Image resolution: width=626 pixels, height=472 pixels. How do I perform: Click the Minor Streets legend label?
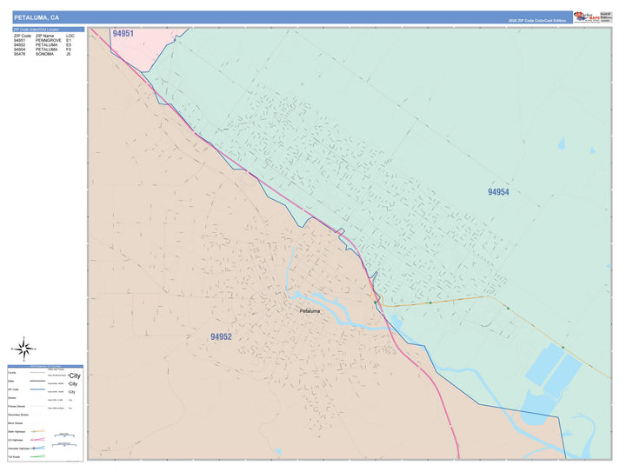[x=16, y=423]
